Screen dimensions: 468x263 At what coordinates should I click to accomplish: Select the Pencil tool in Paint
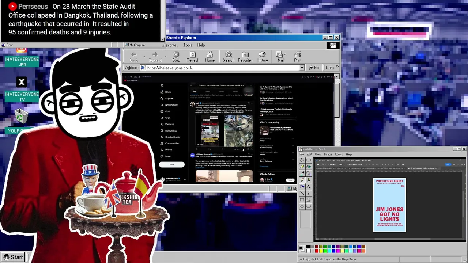[302, 180]
